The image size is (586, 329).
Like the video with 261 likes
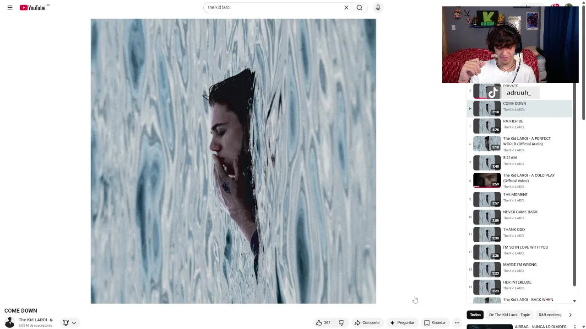point(323,323)
